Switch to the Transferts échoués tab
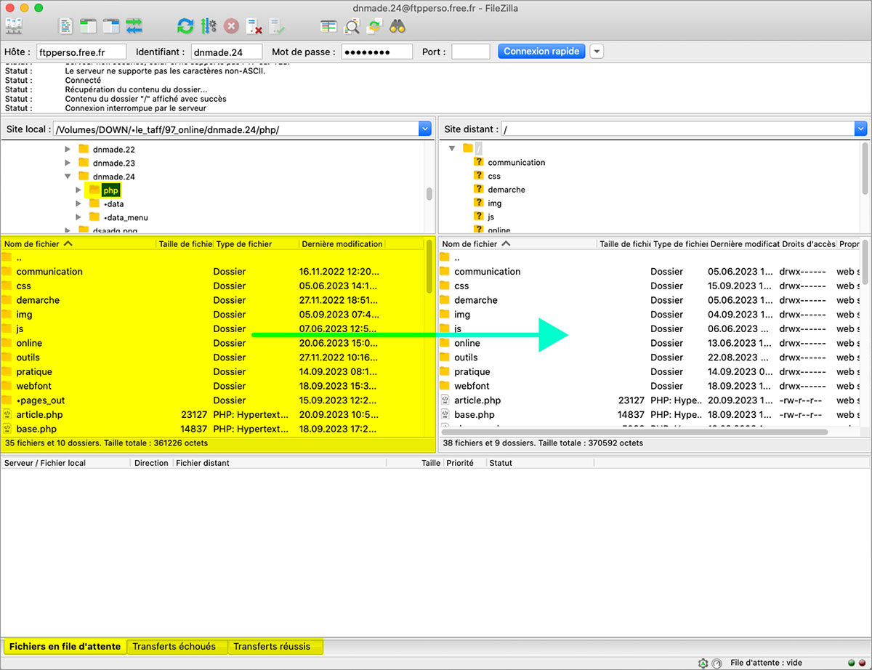This screenshot has width=872, height=670. click(174, 646)
